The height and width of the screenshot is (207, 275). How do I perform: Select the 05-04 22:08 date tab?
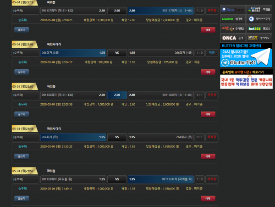[x=21, y=45]
